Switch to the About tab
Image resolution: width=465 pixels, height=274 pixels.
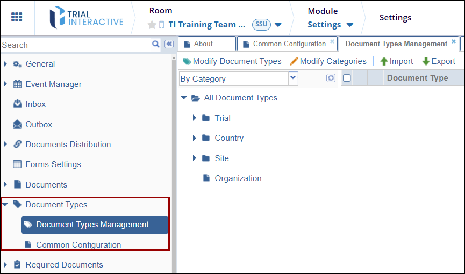(x=203, y=44)
